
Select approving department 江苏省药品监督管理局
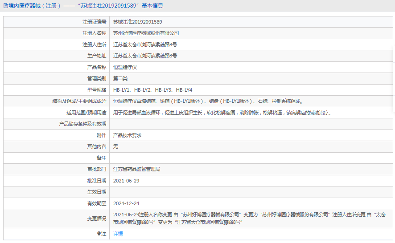point(136,169)
